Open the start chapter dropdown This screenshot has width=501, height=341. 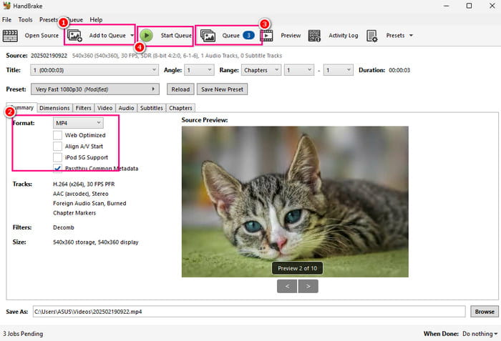pyautogui.click(x=299, y=70)
